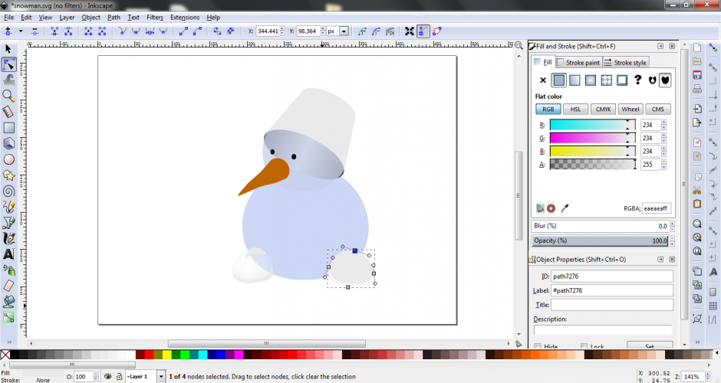
Task: Toggle layer visibility eye icon
Action: pyautogui.click(x=108, y=377)
